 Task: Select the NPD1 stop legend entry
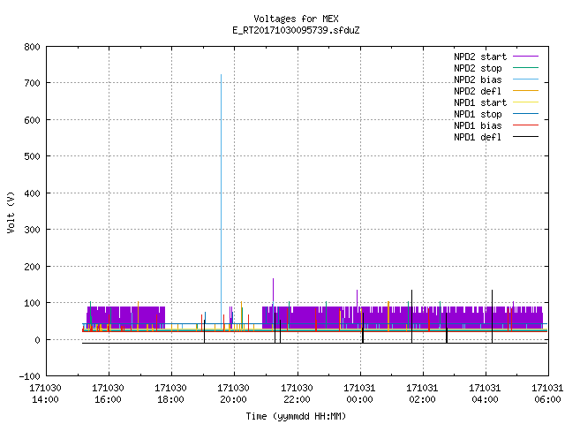478,114
